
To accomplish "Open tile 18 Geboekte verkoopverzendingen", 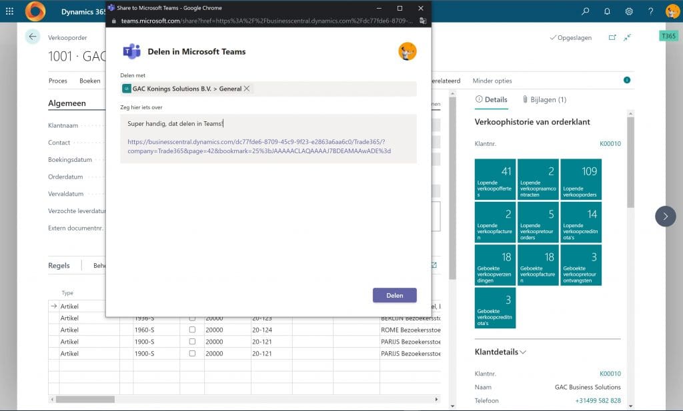I will pyautogui.click(x=496, y=265).
